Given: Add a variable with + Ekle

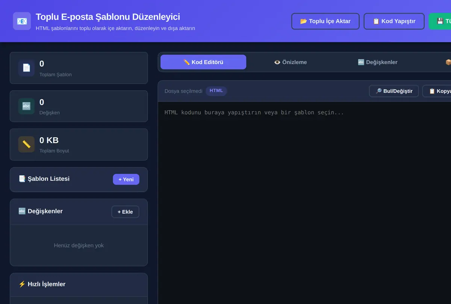Looking at the screenshot, I should 125,212.
